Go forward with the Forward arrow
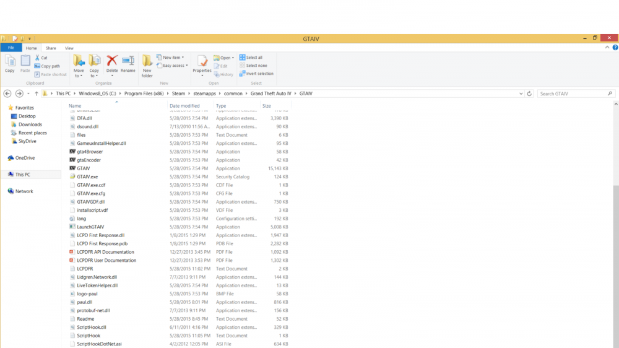The image size is (619, 348). [x=19, y=94]
